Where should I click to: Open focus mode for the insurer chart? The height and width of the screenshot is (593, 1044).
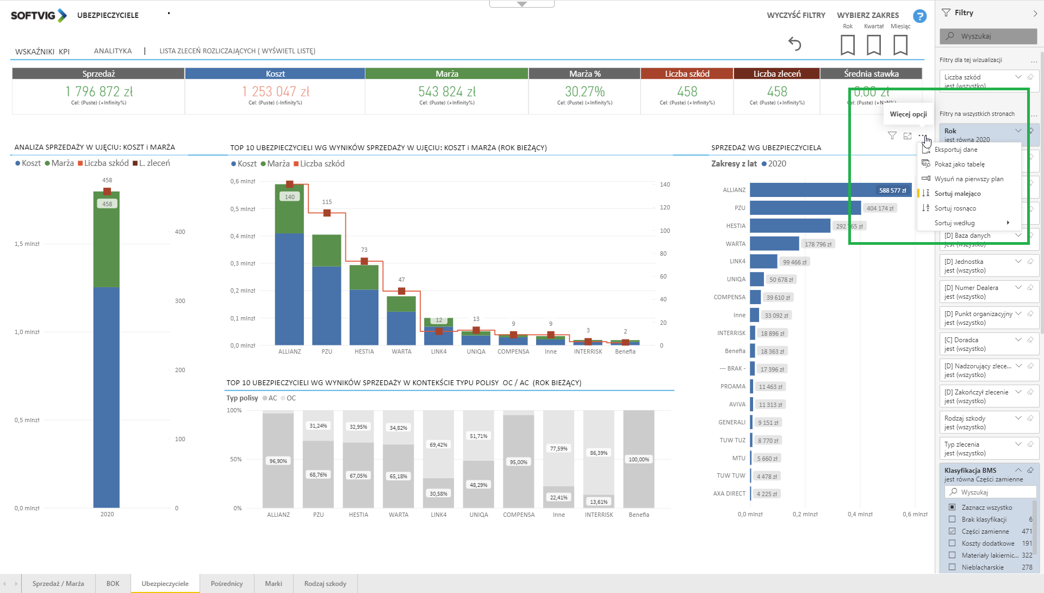[x=907, y=135]
